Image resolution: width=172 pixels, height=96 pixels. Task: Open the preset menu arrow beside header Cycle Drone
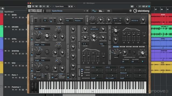74,6
